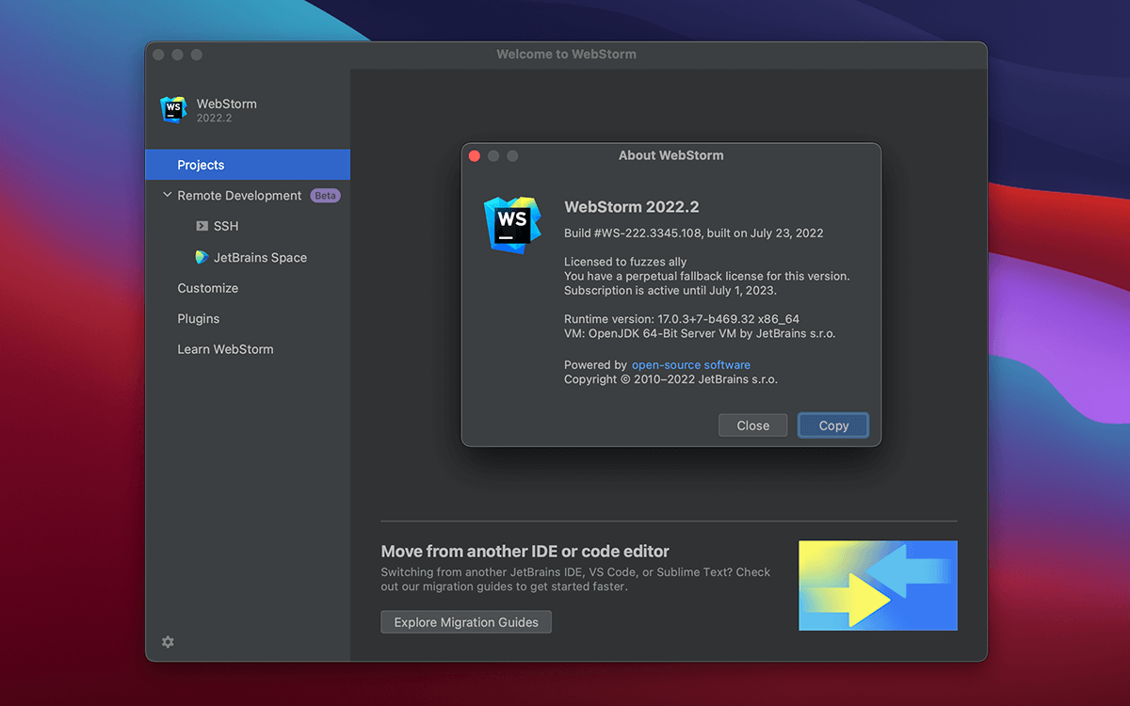
Task: Click the WebStorm logo in the sidebar header
Action: (x=173, y=110)
